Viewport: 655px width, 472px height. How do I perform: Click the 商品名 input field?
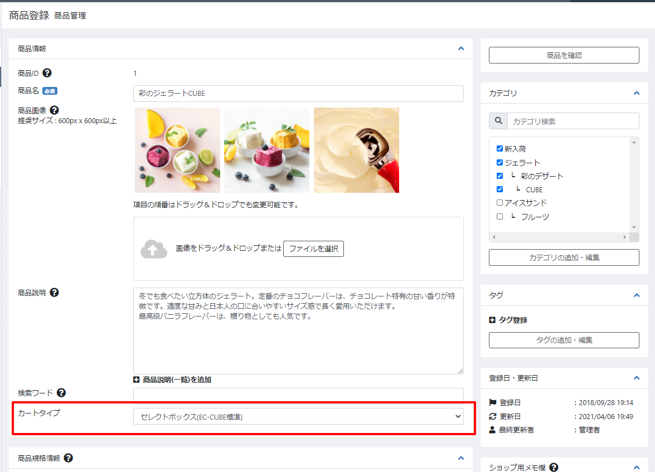[298, 94]
